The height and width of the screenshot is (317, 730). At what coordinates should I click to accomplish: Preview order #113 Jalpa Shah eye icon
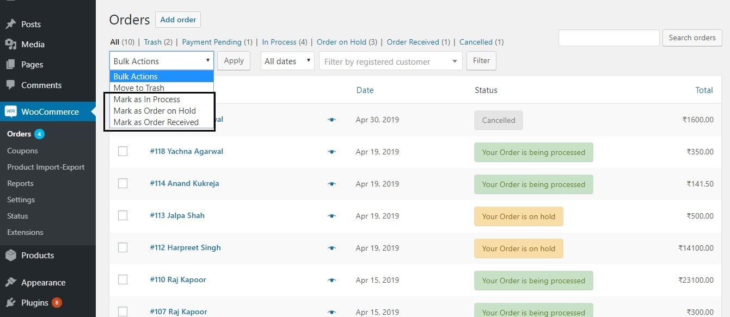tap(332, 216)
